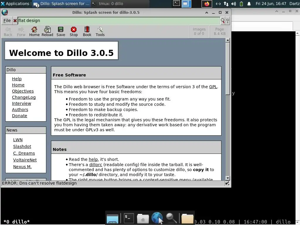Open application finder magnifier in dock

171,218
